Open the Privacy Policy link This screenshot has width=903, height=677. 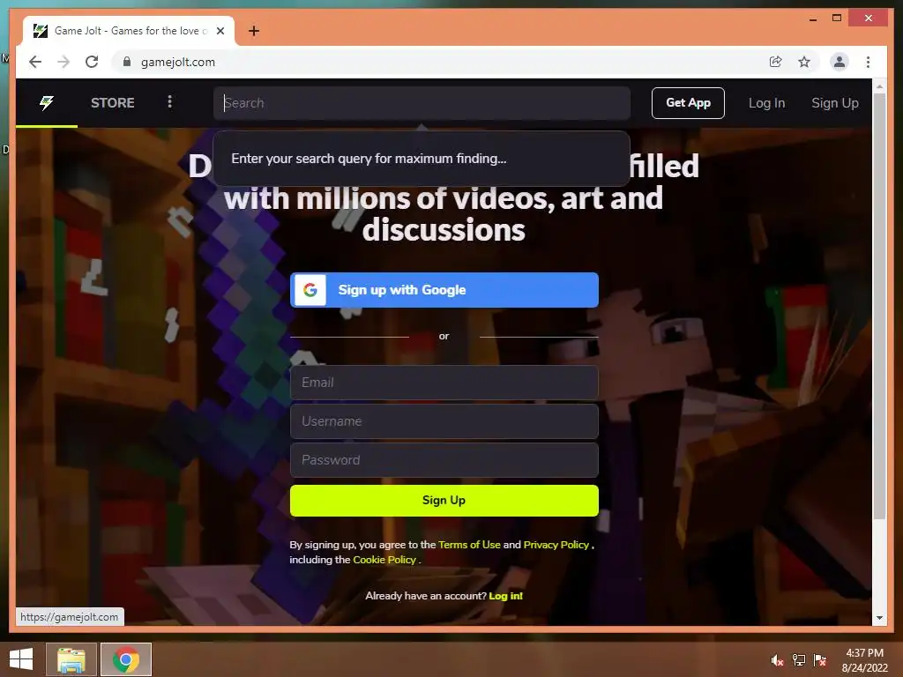(556, 545)
